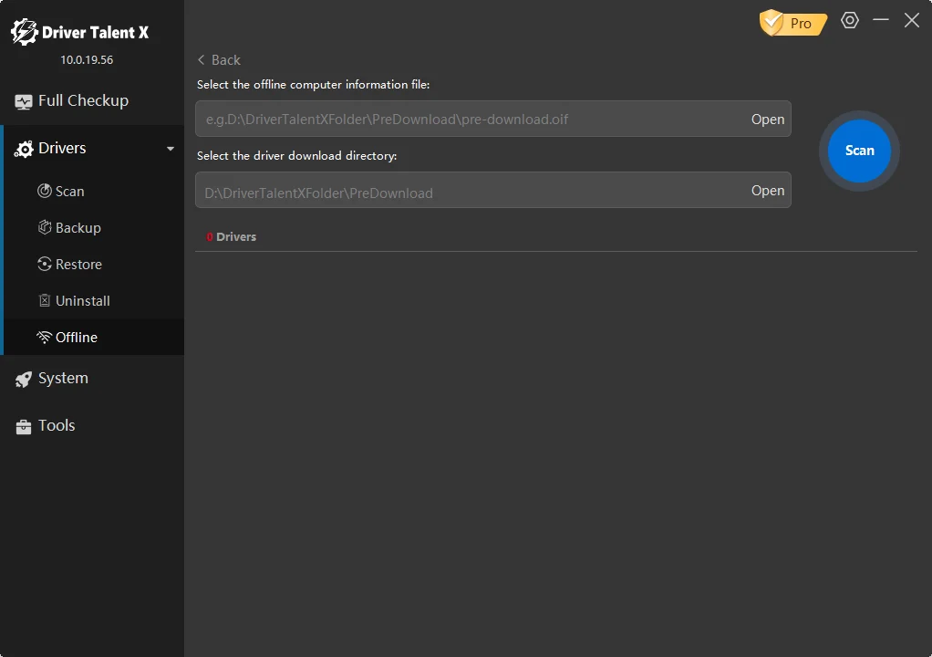
Task: Collapse the Drivers menu arrow
Action: [x=171, y=149]
